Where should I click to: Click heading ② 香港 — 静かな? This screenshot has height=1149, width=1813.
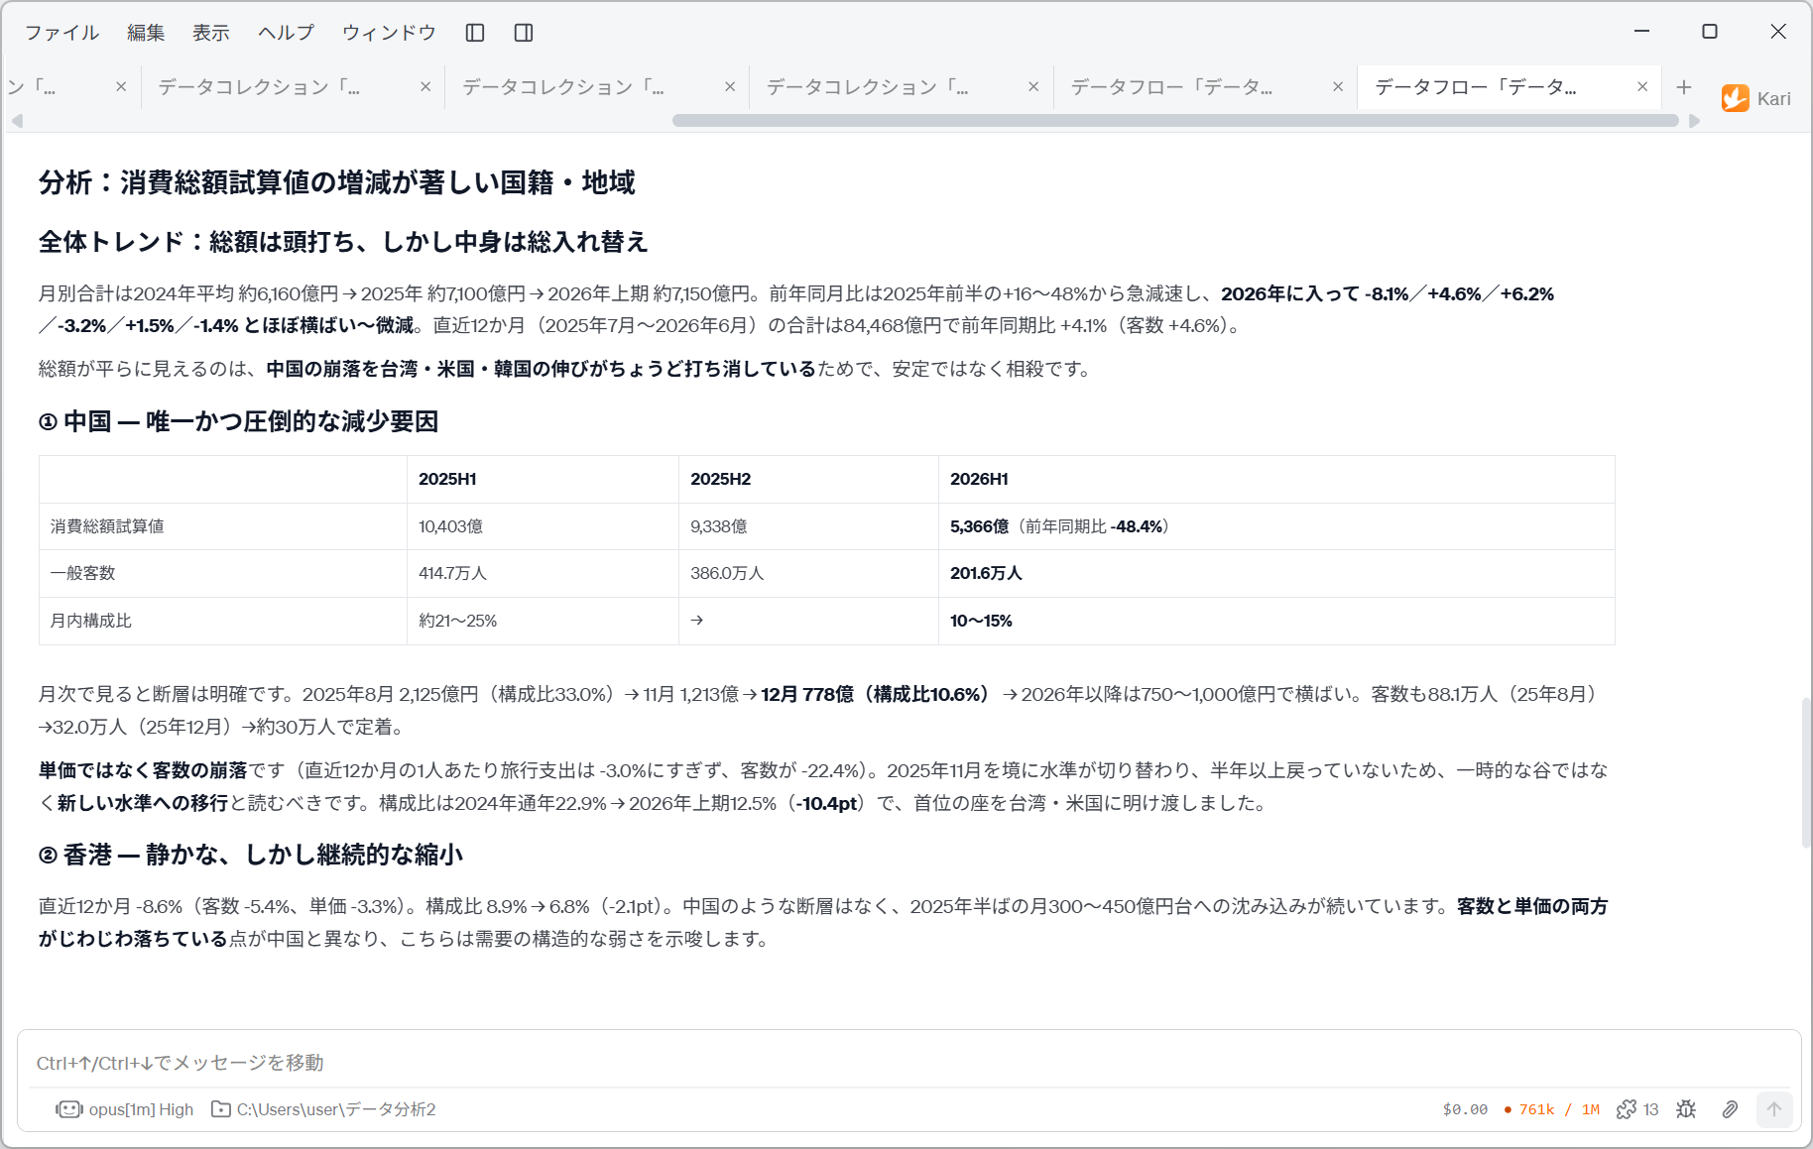point(251,855)
